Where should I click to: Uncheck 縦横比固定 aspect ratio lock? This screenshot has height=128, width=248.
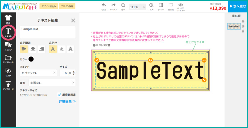click(x=60, y=95)
